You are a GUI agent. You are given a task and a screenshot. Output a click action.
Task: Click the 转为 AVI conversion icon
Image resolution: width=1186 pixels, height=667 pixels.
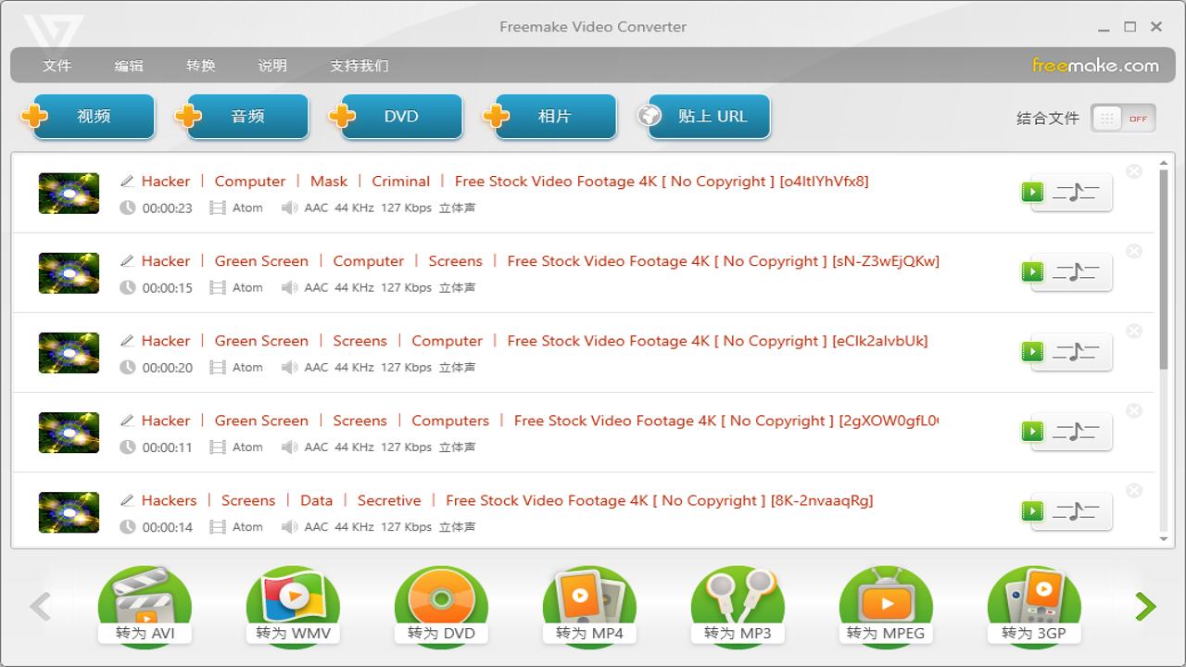(x=145, y=606)
